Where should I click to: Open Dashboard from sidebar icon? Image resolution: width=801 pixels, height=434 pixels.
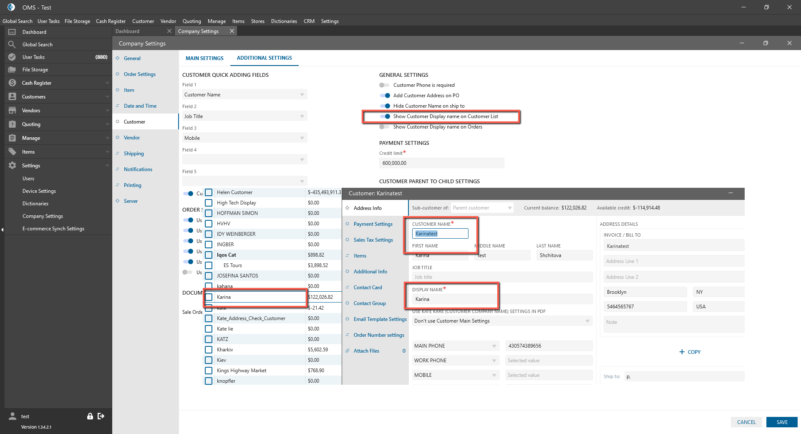click(12, 32)
